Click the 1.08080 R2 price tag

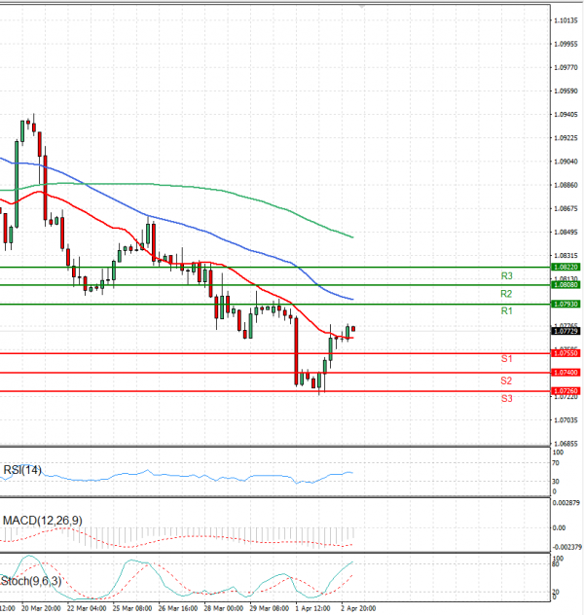click(x=566, y=285)
